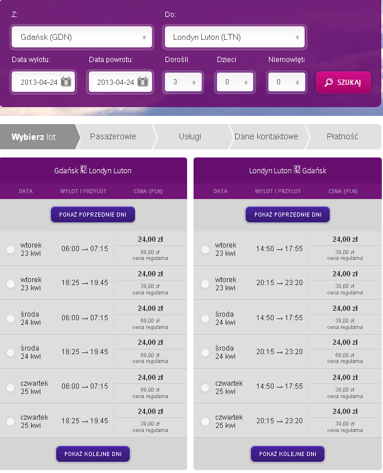Select return czwartek 25 kwi 20:15 flight
Viewport: 383px width, 473px height.
click(205, 421)
